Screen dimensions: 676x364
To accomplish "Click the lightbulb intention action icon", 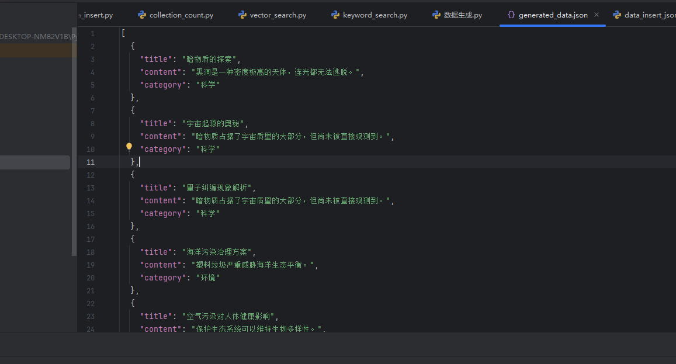I will pos(129,147).
